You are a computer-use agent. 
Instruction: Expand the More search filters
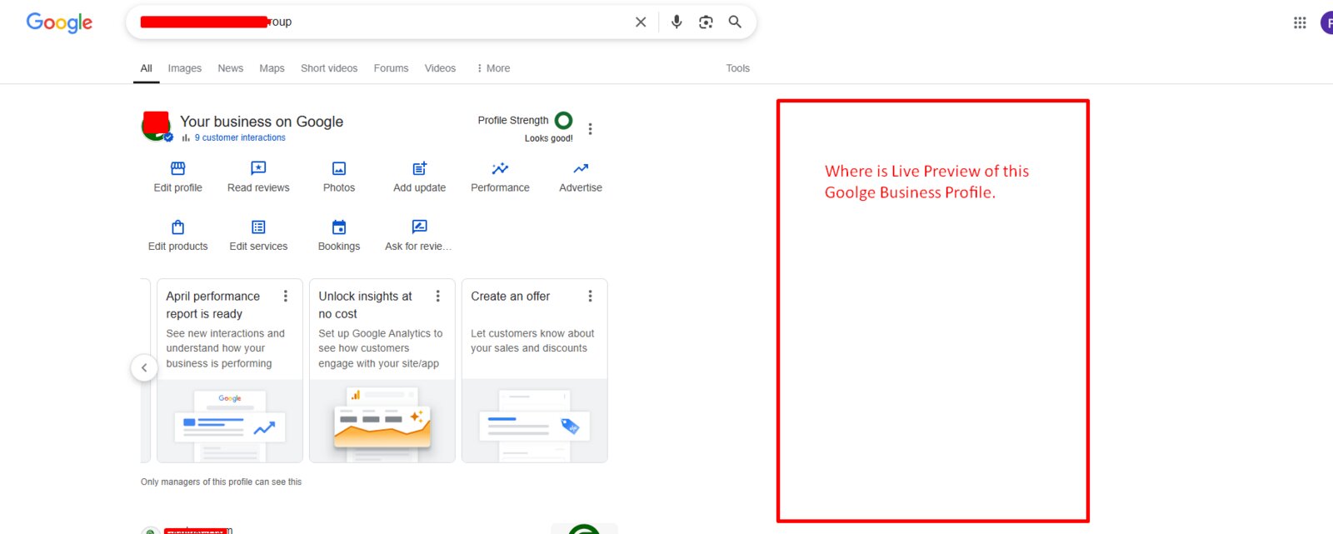(x=493, y=68)
